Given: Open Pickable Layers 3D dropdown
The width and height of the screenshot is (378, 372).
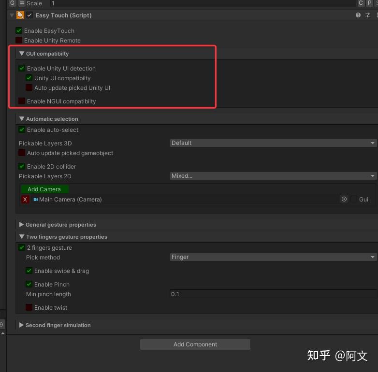Looking at the screenshot, I should click(x=273, y=143).
